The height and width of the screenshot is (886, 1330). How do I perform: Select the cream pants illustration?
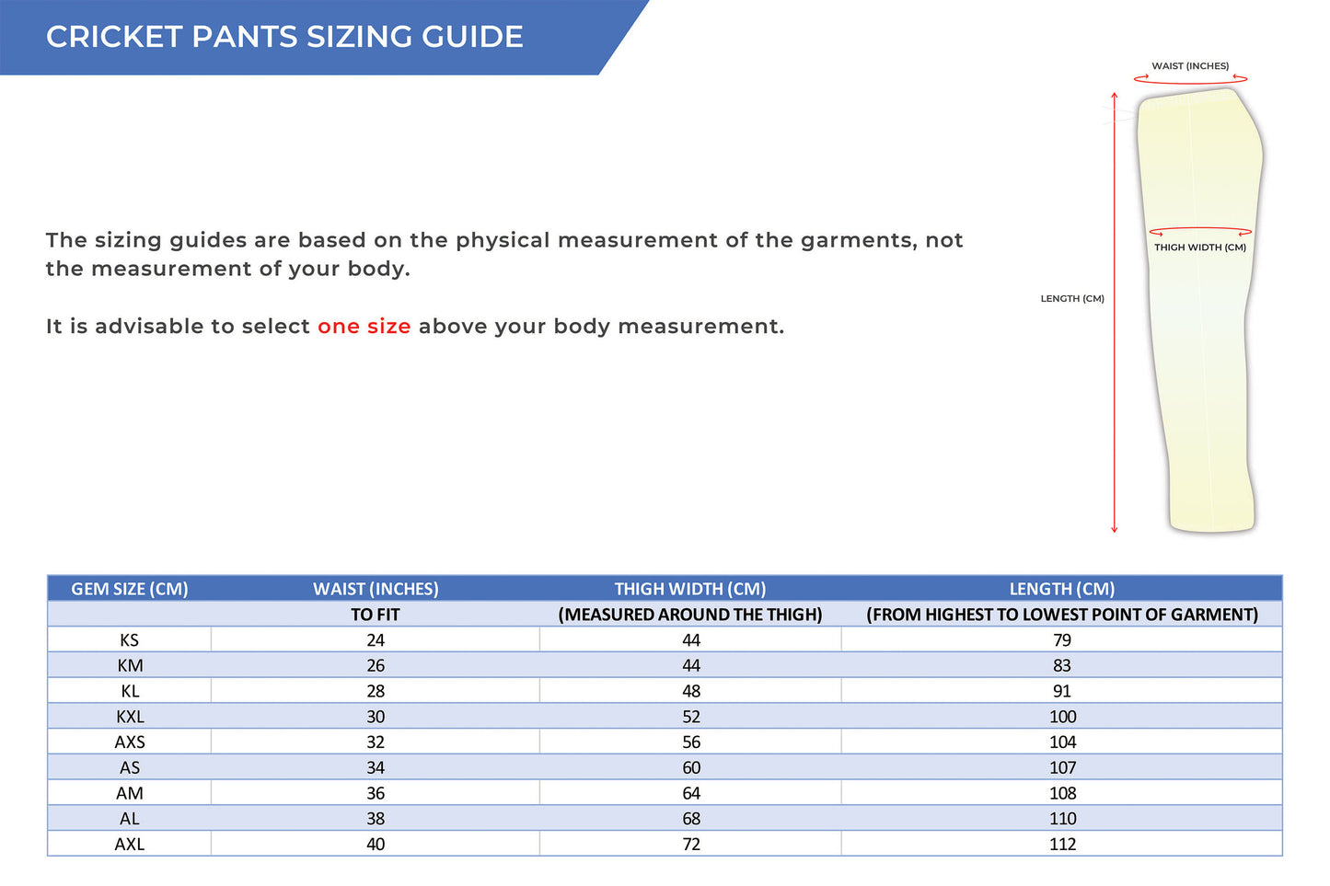1199,310
